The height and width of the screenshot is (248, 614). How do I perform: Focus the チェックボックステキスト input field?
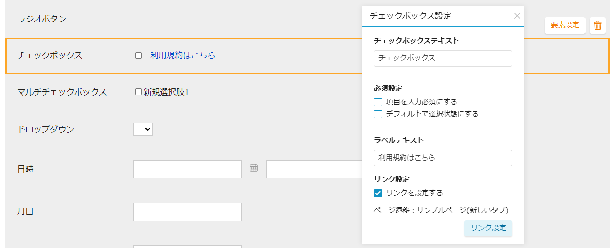(443, 58)
